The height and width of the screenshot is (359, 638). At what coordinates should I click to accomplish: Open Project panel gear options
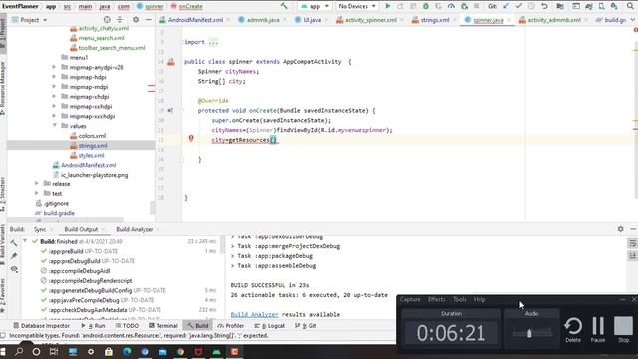pyautogui.click(x=136, y=20)
